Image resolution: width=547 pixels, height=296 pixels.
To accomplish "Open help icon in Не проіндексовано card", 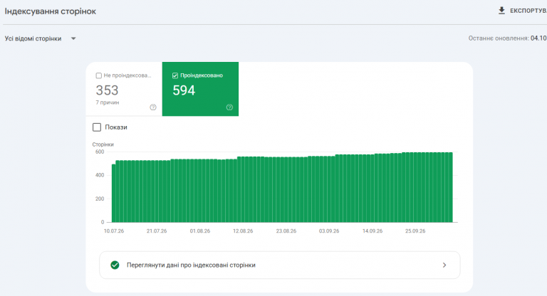I will pos(153,107).
